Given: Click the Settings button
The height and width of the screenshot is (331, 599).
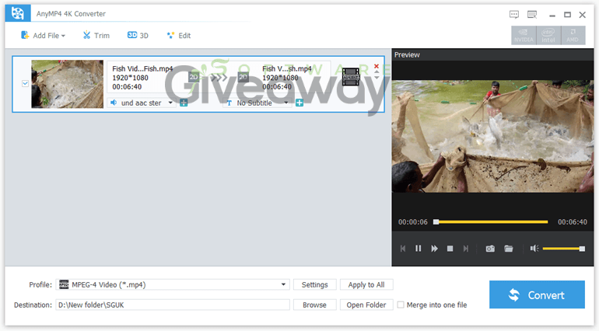Looking at the screenshot, I should [x=315, y=284].
